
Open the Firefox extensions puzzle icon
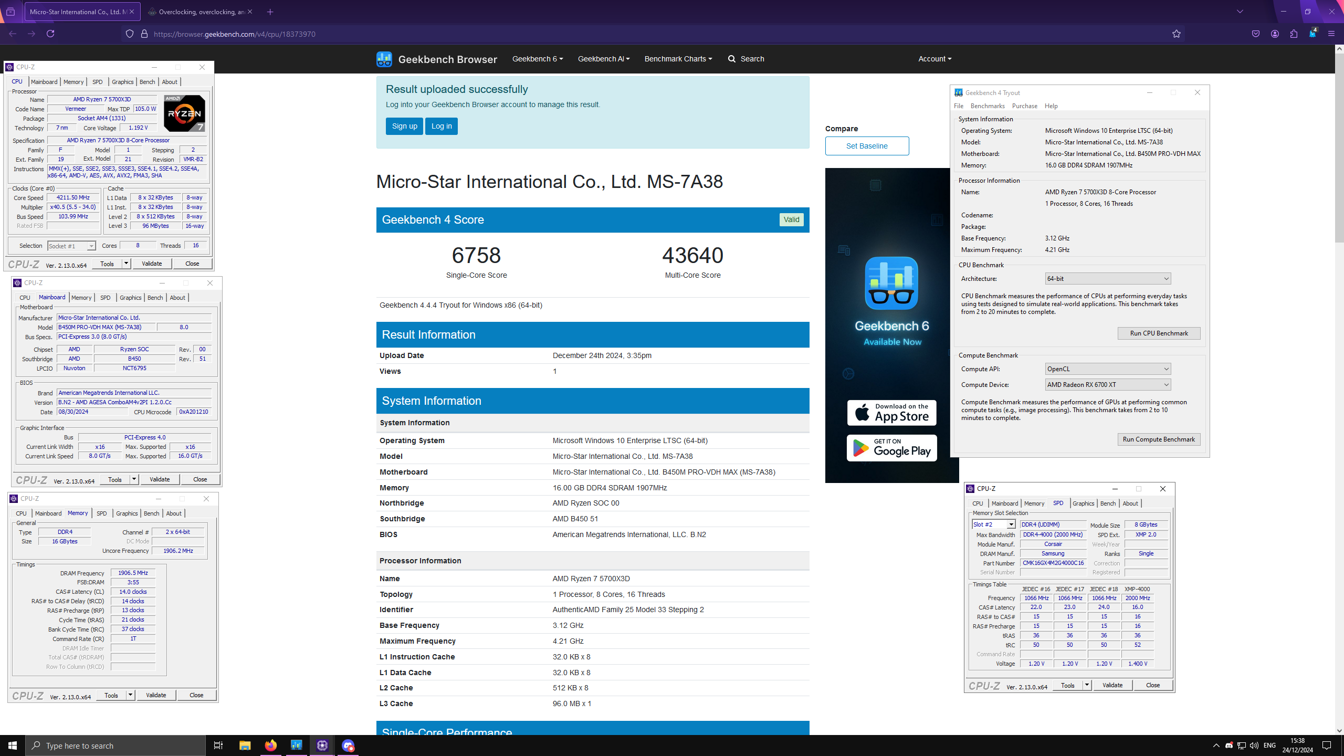pyautogui.click(x=1294, y=34)
